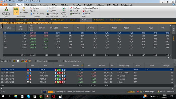176x99 pixels.
Task: Click Stop HUD button
Action: click(51, 11)
